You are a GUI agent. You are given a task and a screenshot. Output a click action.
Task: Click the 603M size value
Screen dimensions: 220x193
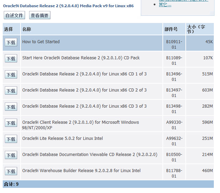pyautogui.click(x=208, y=90)
